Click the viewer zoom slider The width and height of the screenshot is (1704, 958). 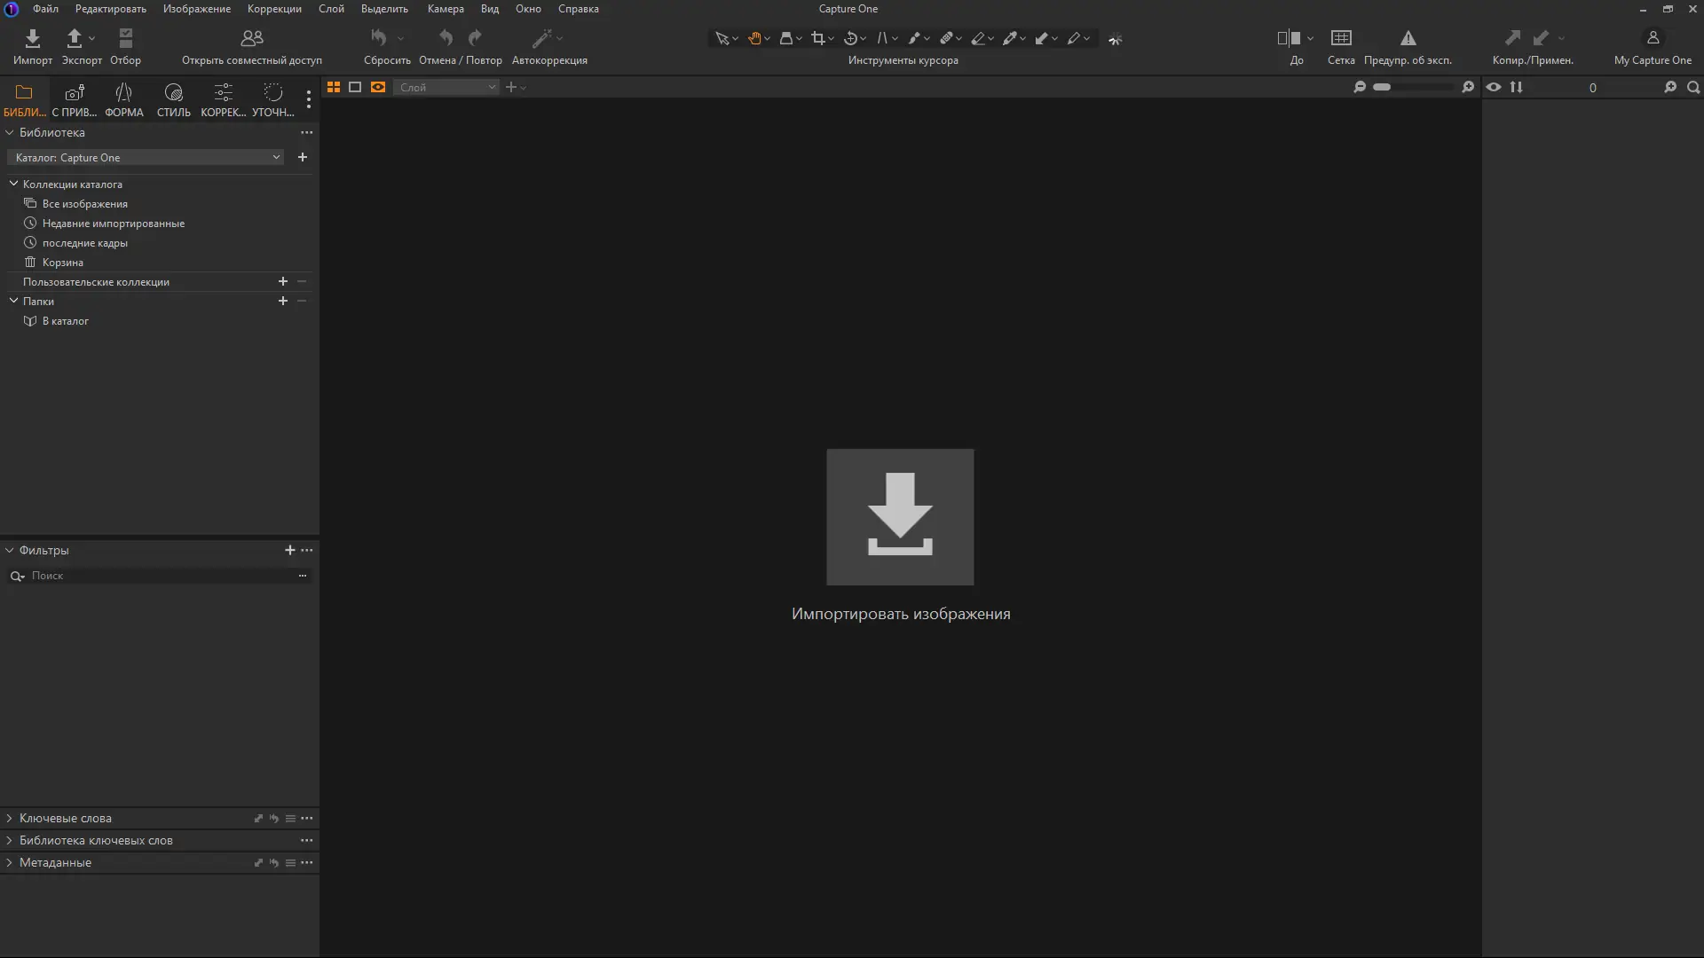1413,87
